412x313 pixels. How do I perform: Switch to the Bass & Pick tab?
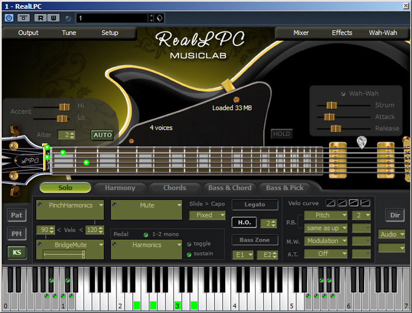(285, 188)
